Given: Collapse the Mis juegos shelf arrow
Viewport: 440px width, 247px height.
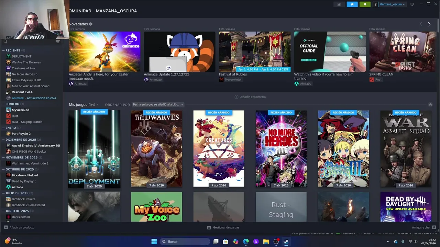Looking at the screenshot, I should pyautogui.click(x=430, y=105).
